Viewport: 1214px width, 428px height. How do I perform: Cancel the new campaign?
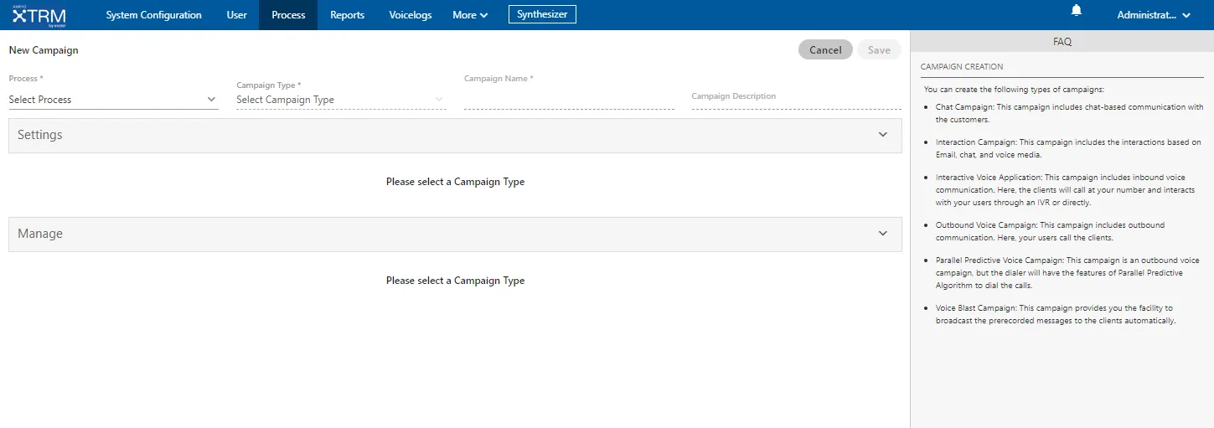click(825, 49)
